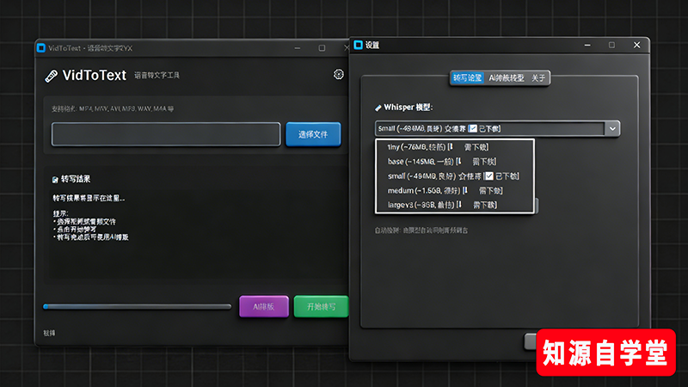Click the blue file select button
The width and height of the screenshot is (688, 387).
(313, 134)
